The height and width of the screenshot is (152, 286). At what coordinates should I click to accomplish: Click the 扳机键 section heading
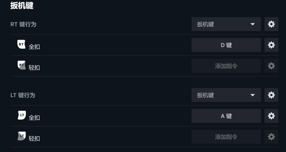tap(22, 6)
